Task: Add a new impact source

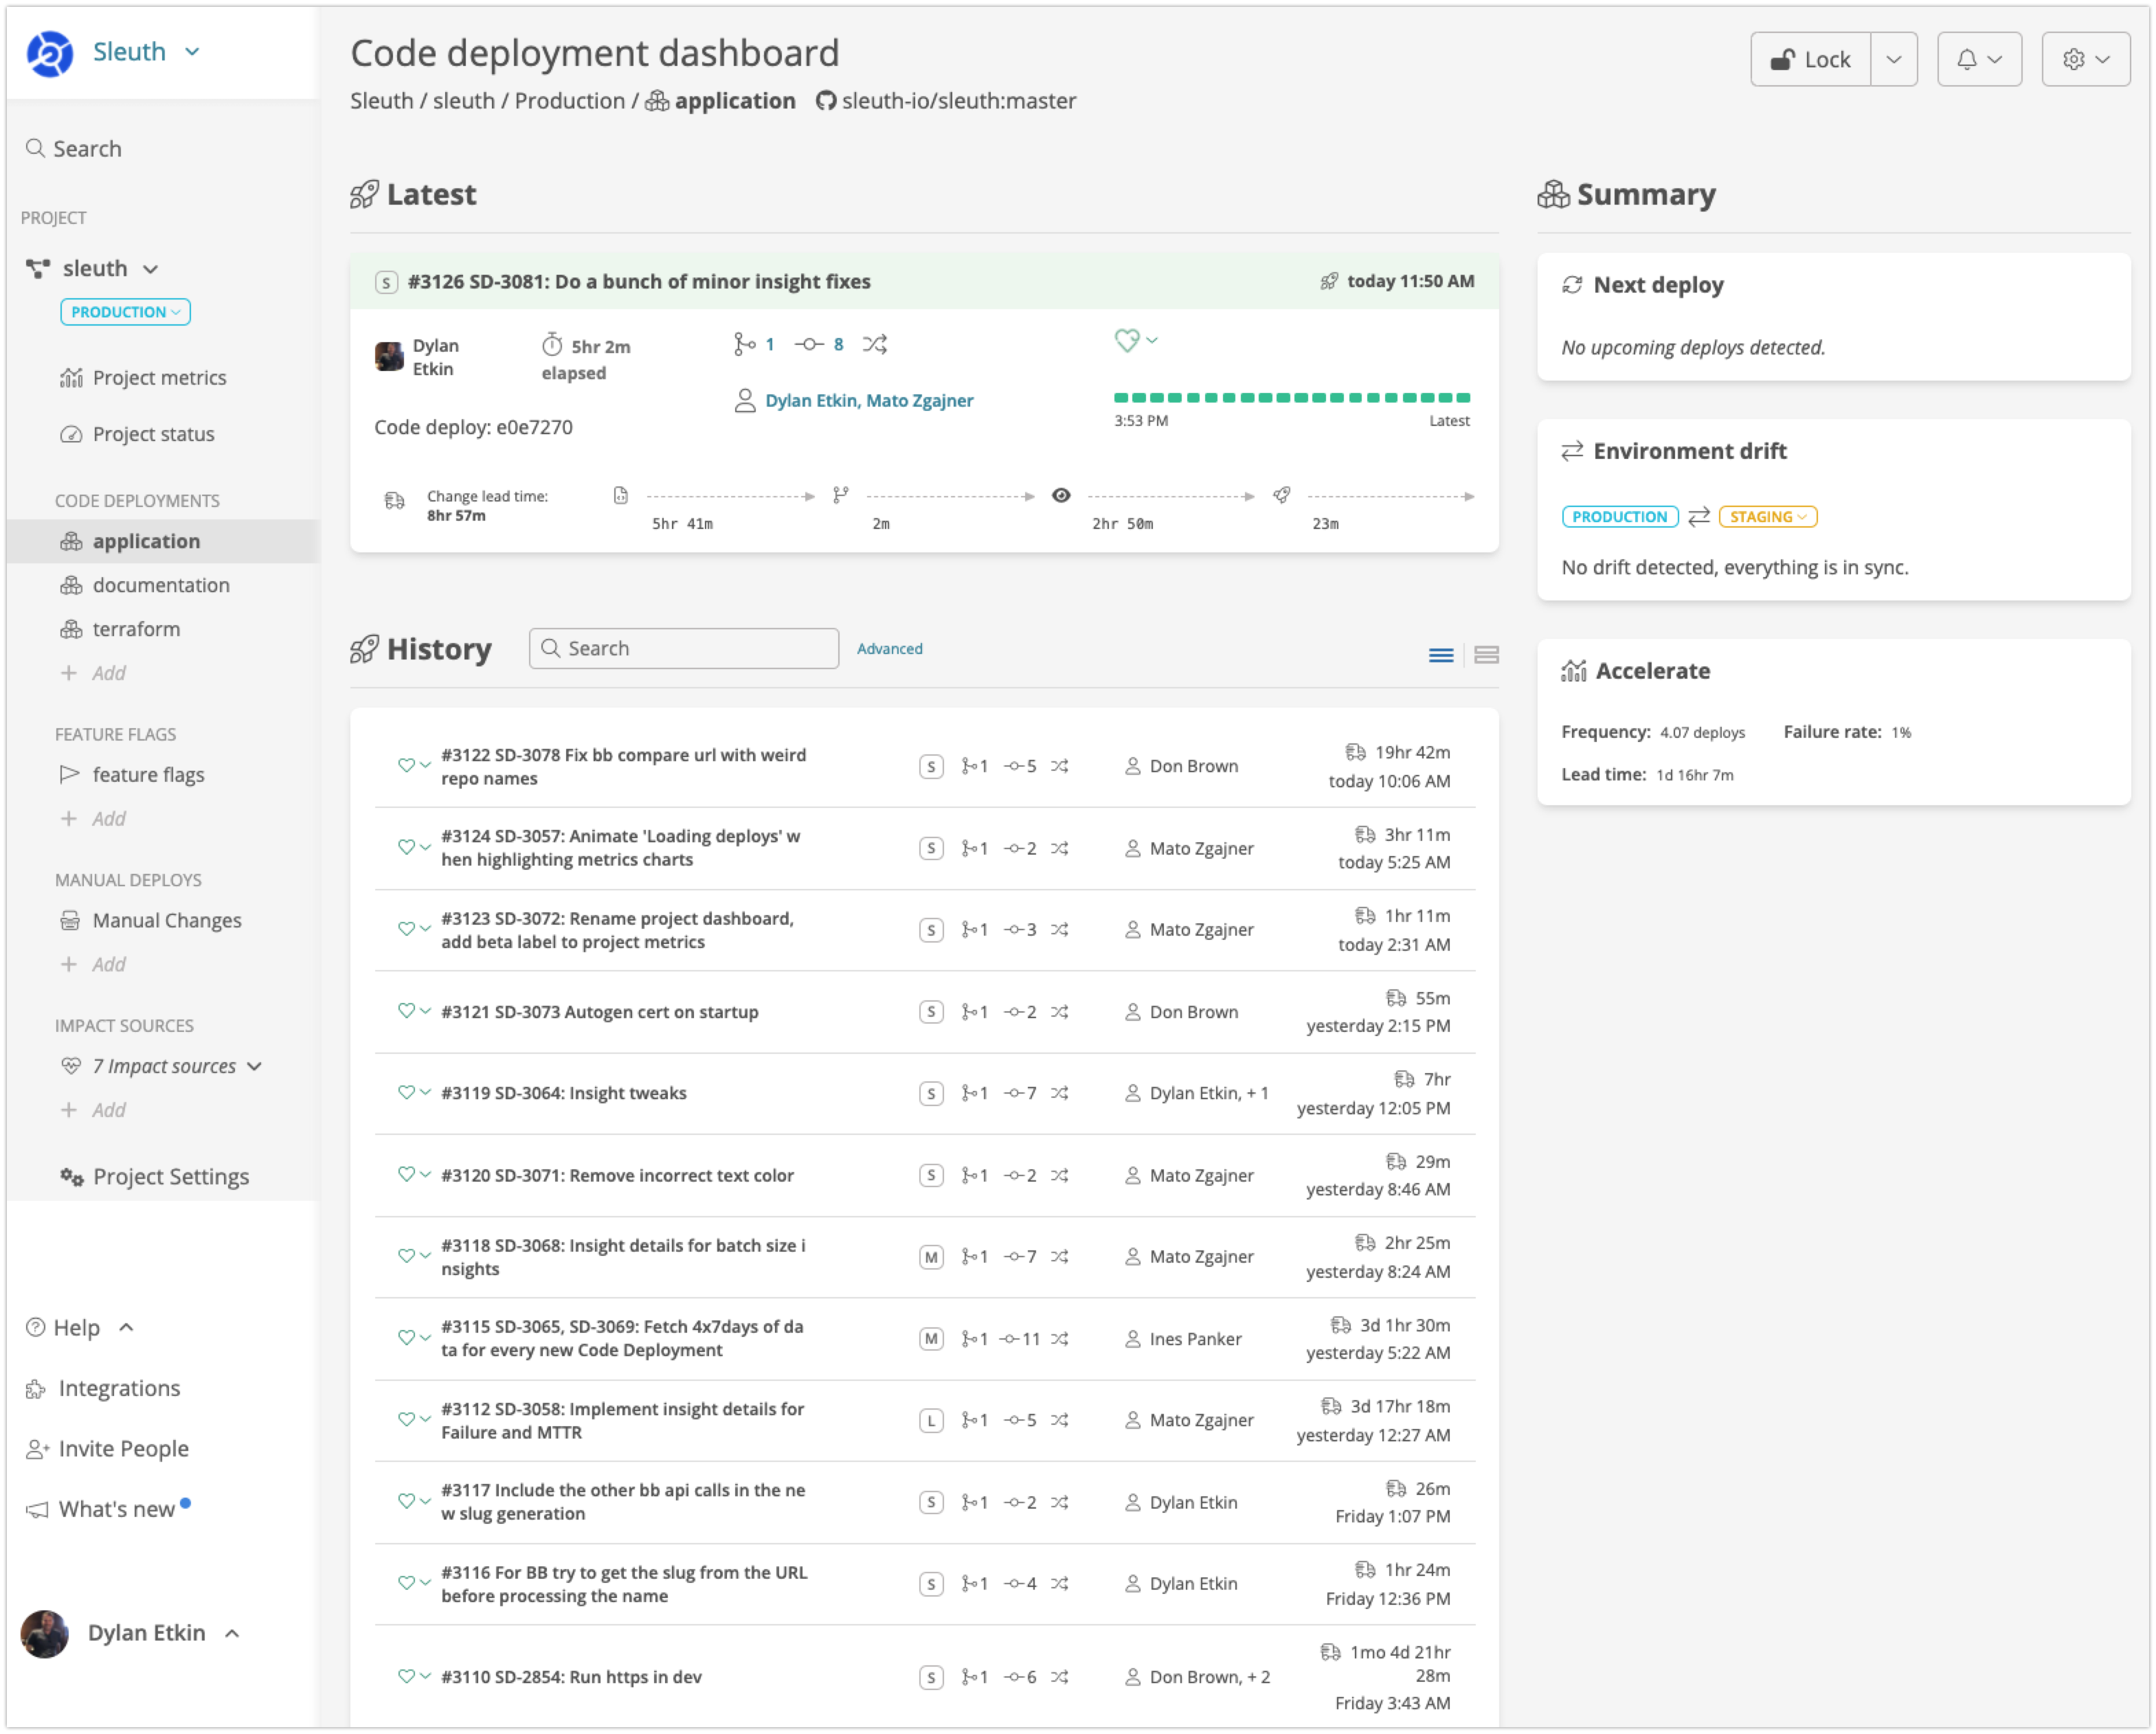Action: coord(93,1110)
